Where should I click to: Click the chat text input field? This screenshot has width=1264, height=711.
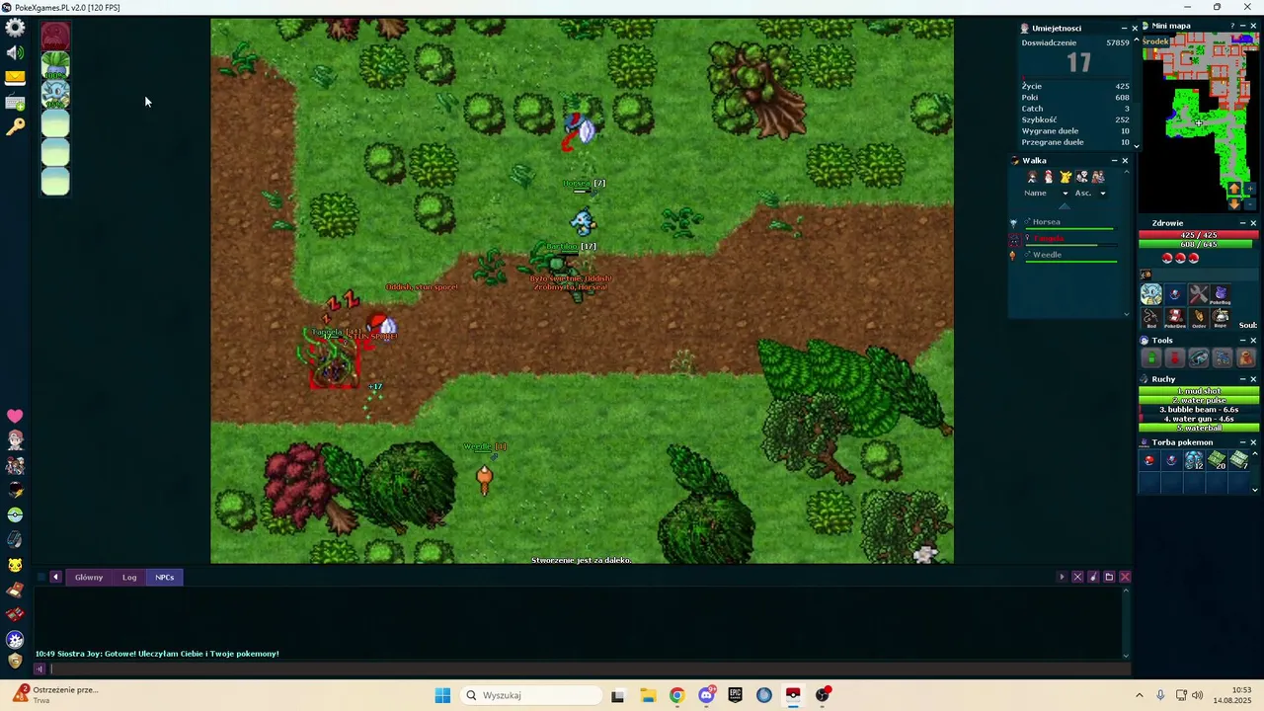(x=588, y=669)
